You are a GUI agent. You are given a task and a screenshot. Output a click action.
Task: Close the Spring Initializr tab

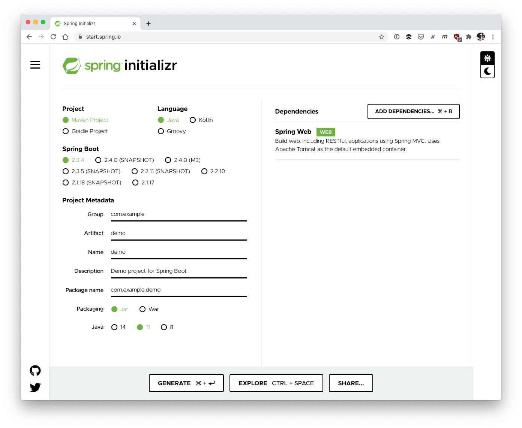click(x=134, y=24)
